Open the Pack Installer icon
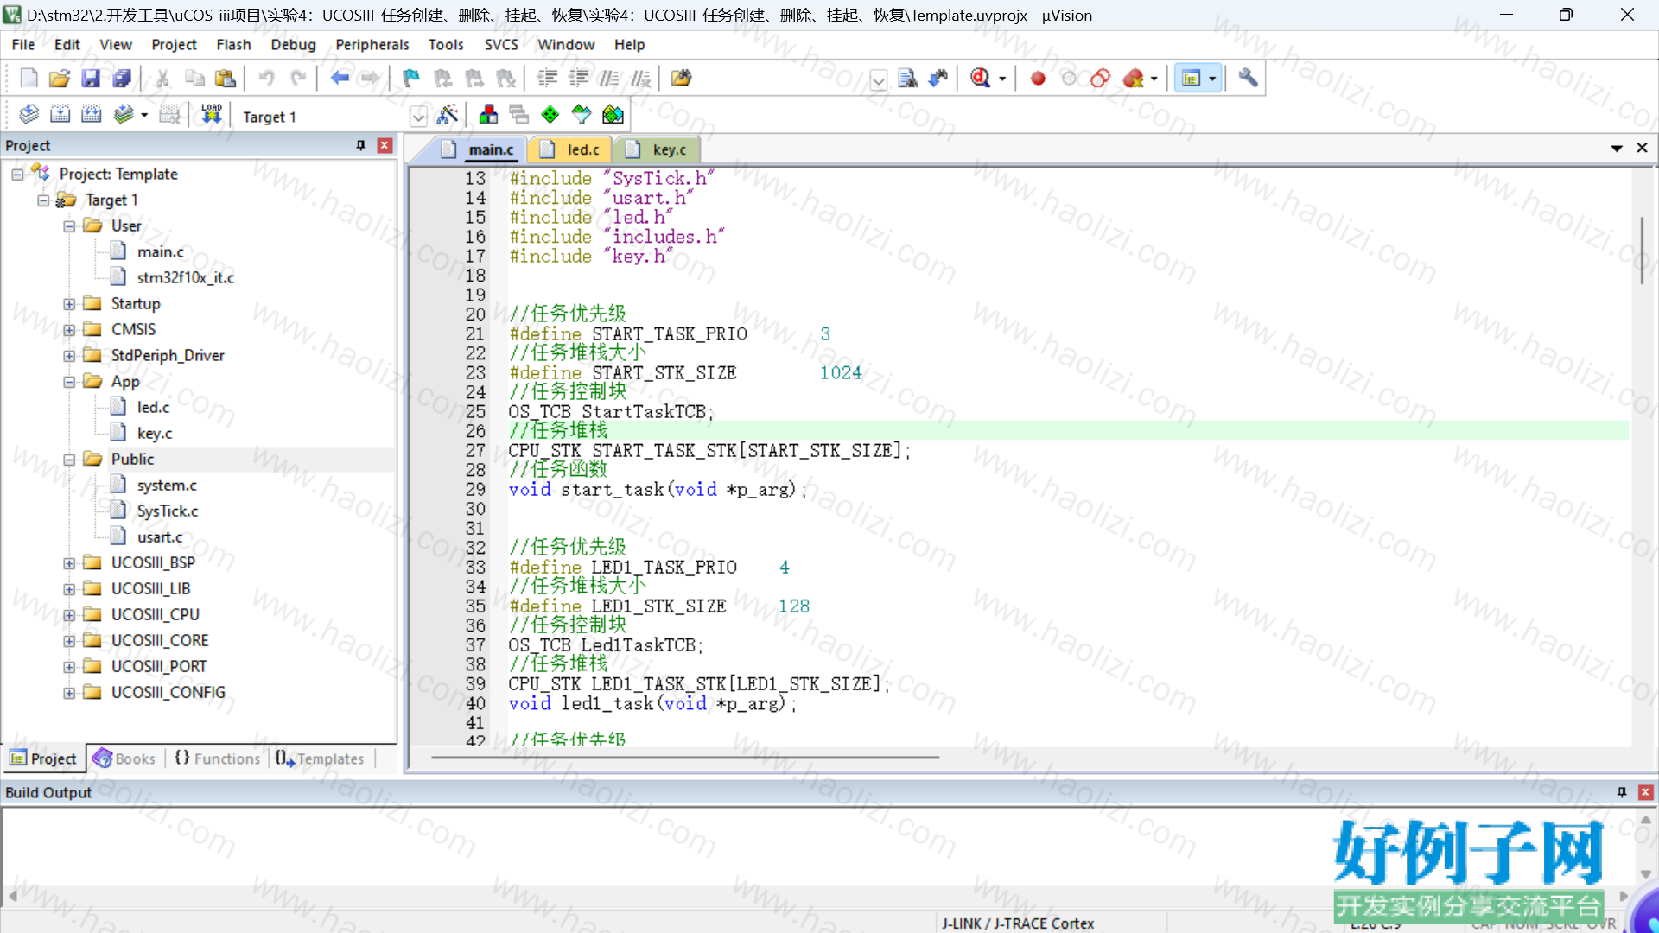Viewport: 1659px width, 933px height. [x=613, y=114]
